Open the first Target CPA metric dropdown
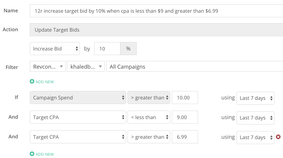 click(78, 117)
